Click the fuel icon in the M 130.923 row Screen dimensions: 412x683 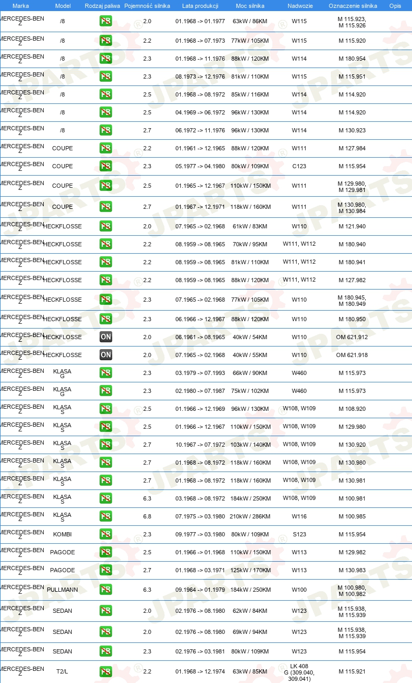pos(105,130)
